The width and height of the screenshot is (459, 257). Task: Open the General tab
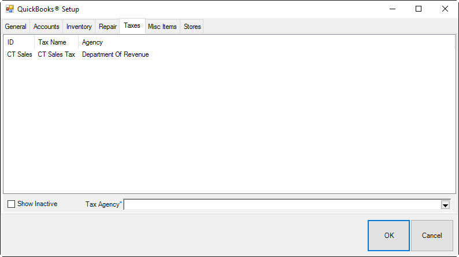(x=16, y=27)
